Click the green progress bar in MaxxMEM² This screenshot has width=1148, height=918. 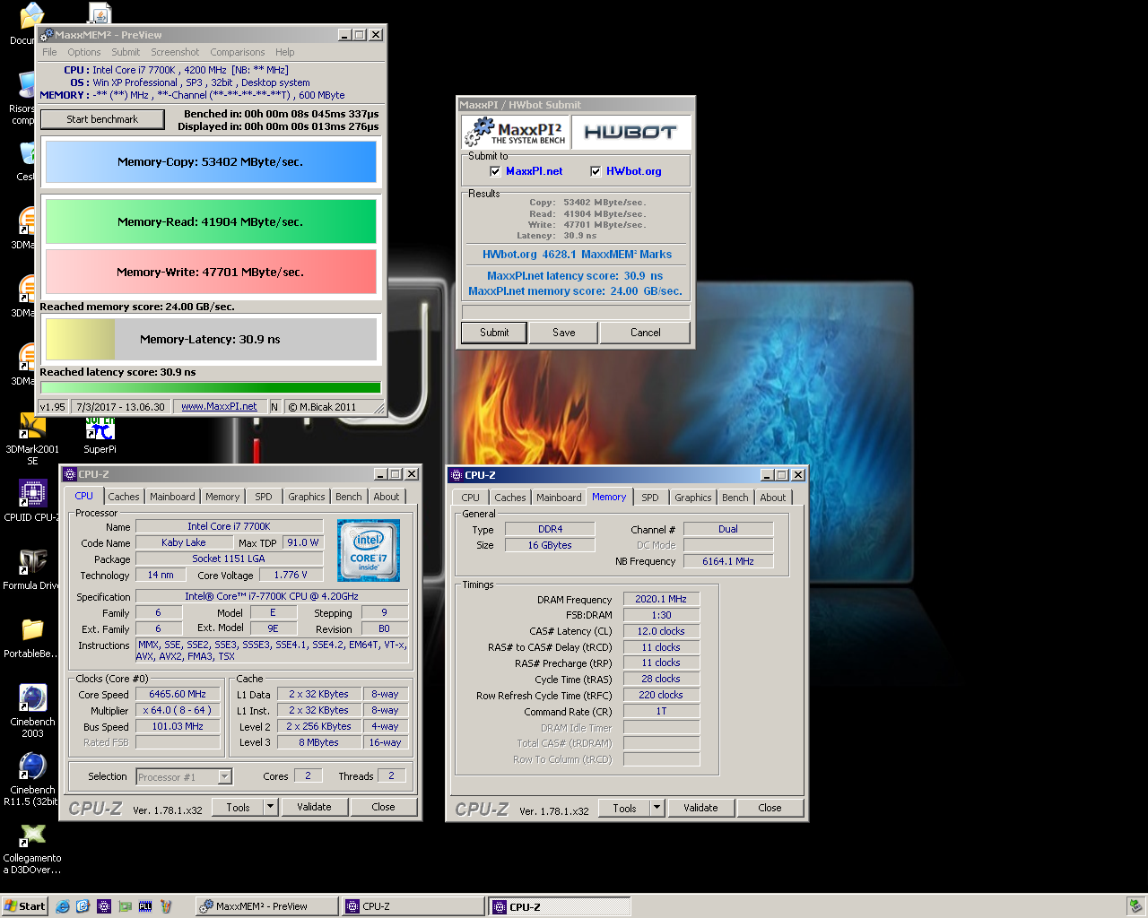point(211,388)
